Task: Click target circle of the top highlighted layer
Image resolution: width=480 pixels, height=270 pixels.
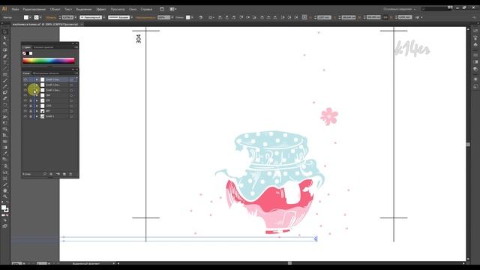Action: [x=71, y=79]
